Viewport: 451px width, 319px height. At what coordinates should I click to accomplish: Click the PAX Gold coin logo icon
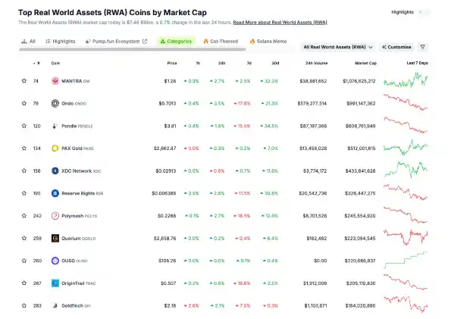point(55,149)
